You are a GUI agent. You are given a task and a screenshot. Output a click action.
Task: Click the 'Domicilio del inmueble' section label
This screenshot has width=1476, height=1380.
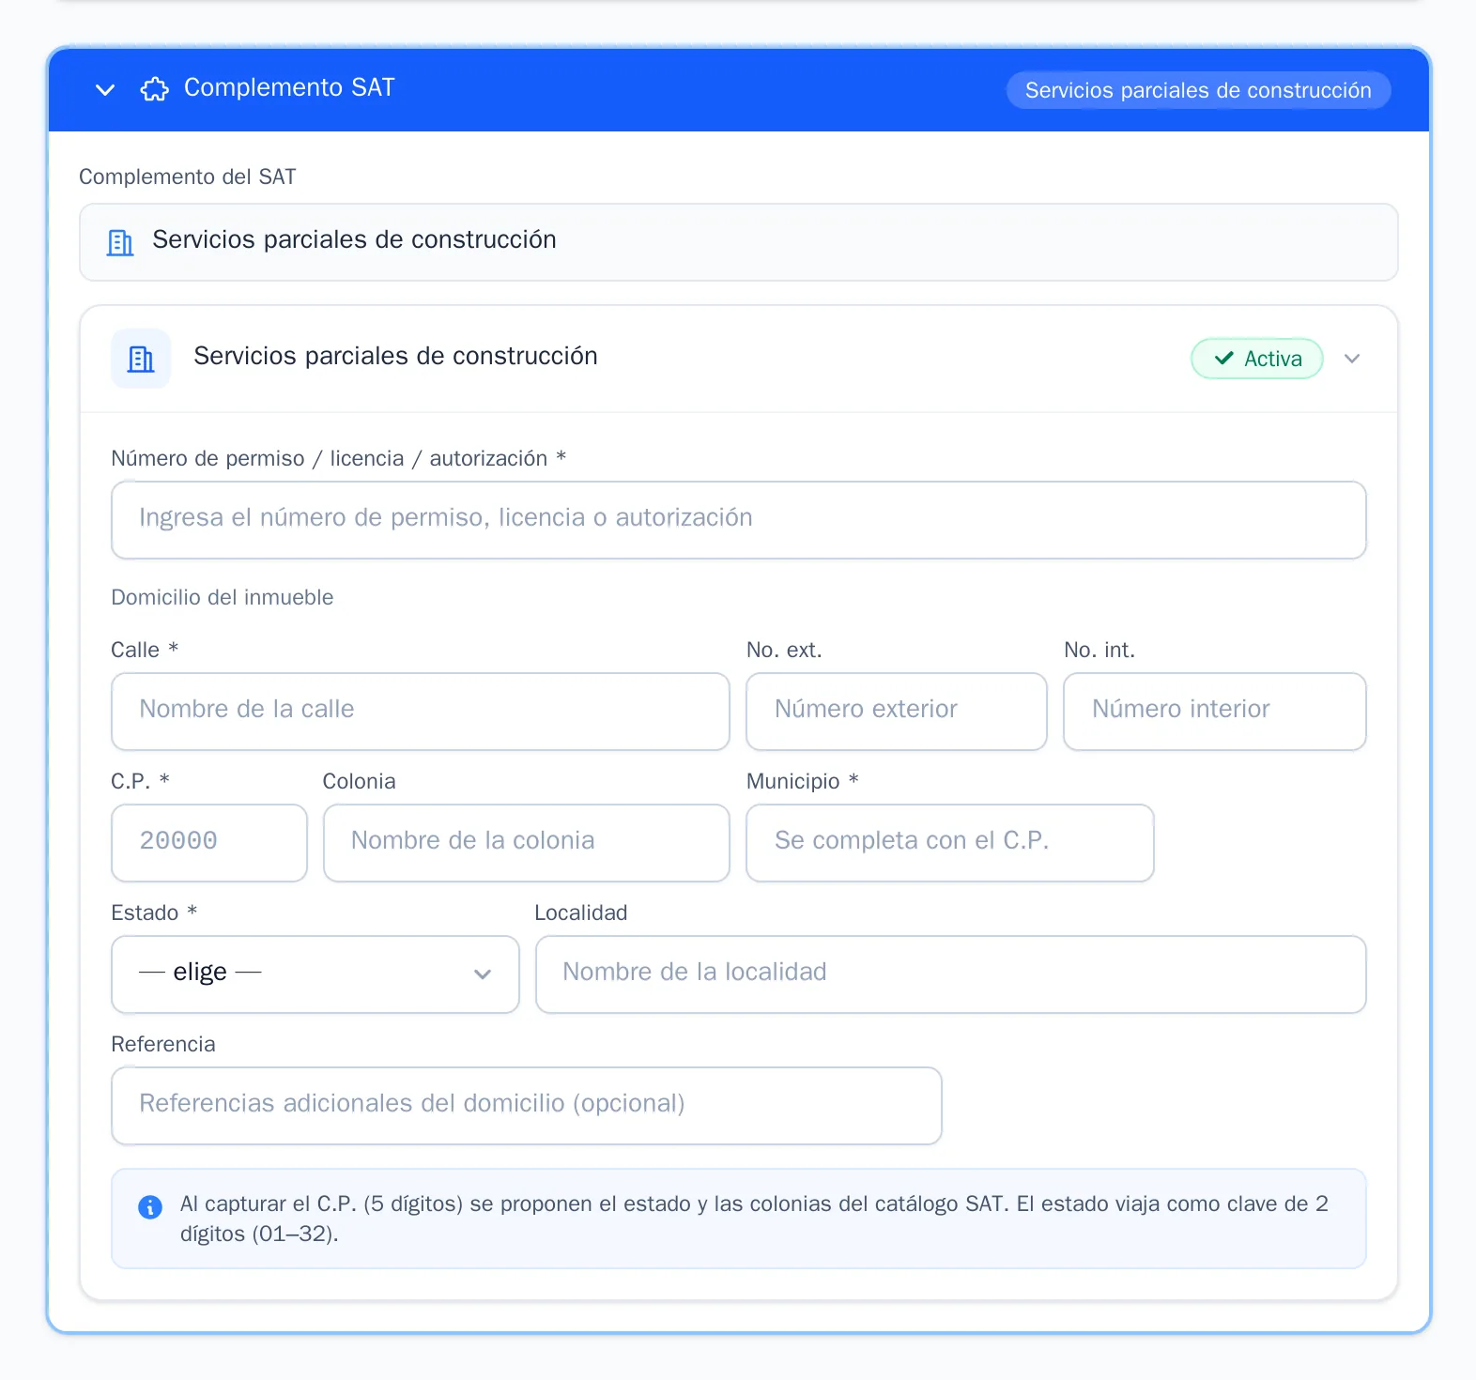point(223,597)
